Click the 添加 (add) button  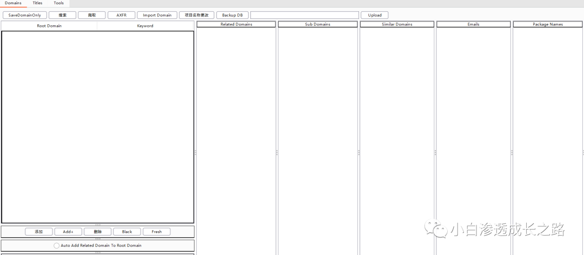tap(39, 232)
